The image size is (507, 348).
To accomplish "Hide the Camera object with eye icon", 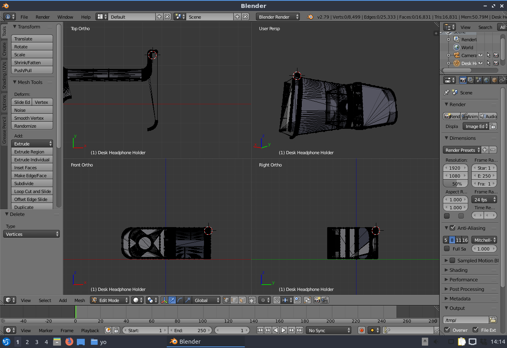I will pos(480,55).
